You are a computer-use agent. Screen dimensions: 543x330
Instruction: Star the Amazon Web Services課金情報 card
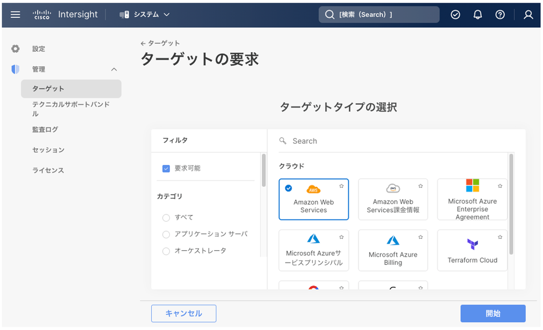point(421,186)
